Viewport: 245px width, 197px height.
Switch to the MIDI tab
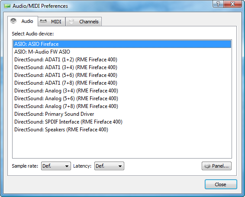[x=52, y=22]
